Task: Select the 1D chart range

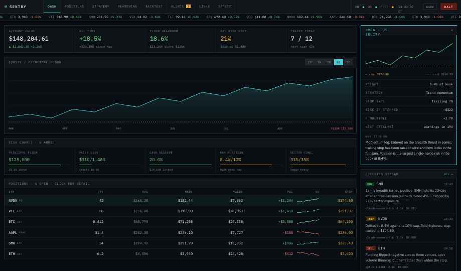Action: pyautogui.click(x=310, y=62)
